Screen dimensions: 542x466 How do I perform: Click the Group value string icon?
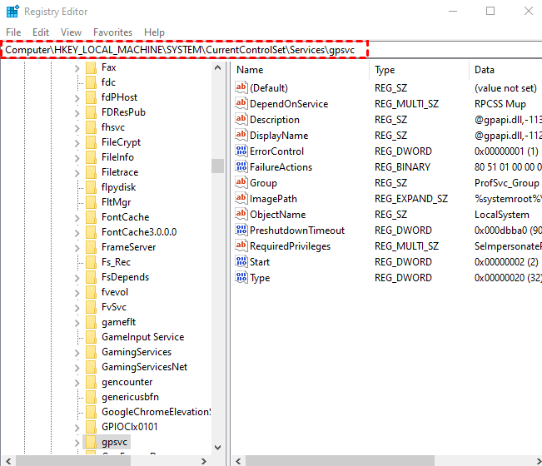241,182
